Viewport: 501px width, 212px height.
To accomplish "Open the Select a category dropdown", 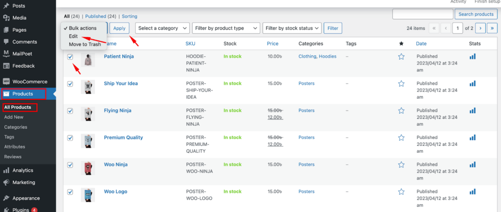I will (162, 28).
